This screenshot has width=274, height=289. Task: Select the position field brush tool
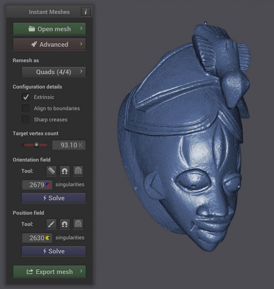(51, 224)
